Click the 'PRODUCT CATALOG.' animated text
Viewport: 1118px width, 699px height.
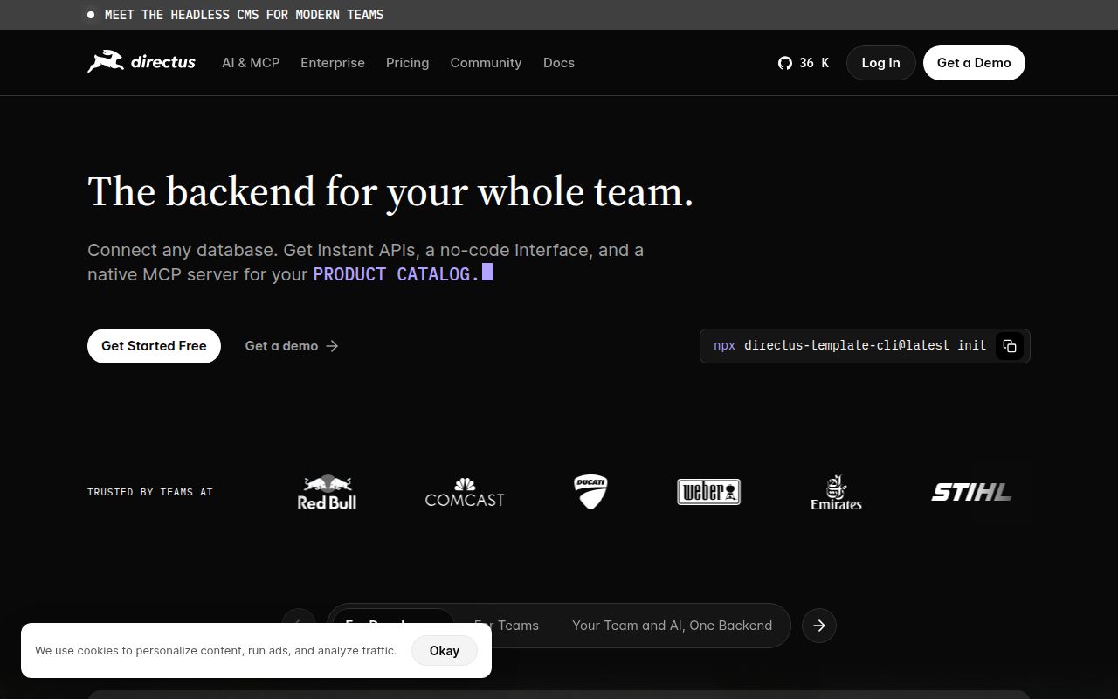click(397, 274)
